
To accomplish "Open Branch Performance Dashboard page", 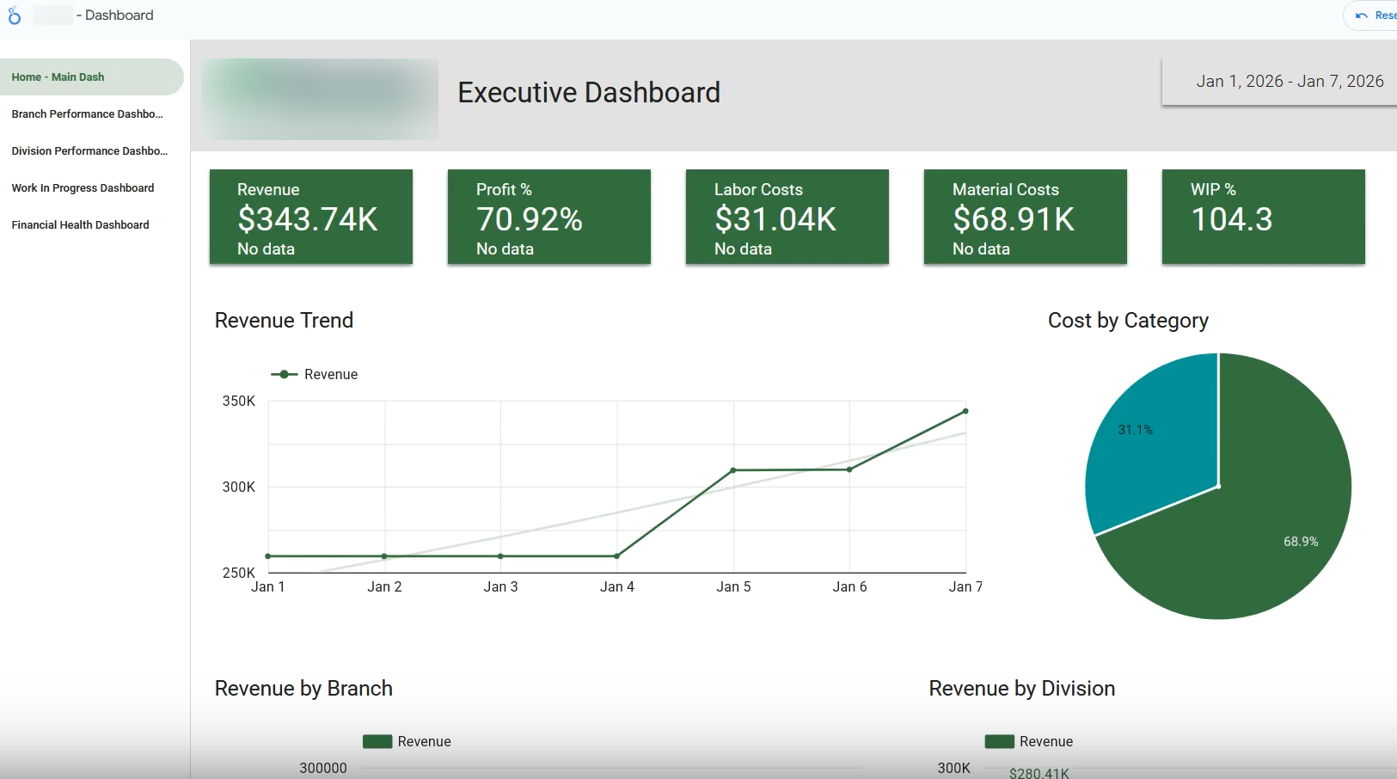I will (91, 113).
